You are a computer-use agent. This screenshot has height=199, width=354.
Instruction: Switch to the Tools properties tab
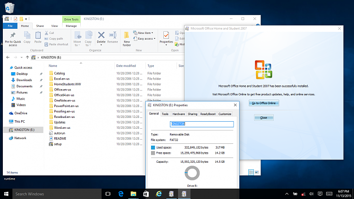click(x=165, y=114)
